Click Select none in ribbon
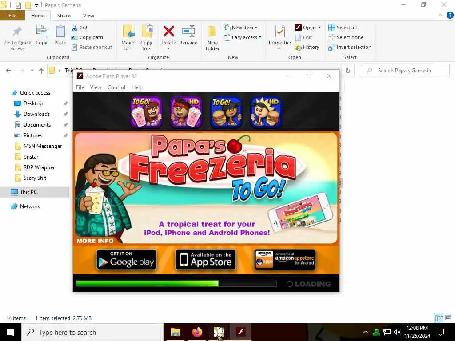Image resolution: width=455 pixels, height=341 pixels. pyautogui.click(x=346, y=37)
